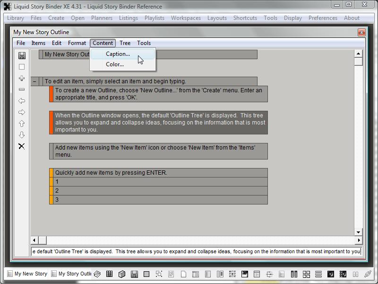378x284 pixels.
Task: Click the vertical scrollbar down arrow
Action: [x=358, y=232]
